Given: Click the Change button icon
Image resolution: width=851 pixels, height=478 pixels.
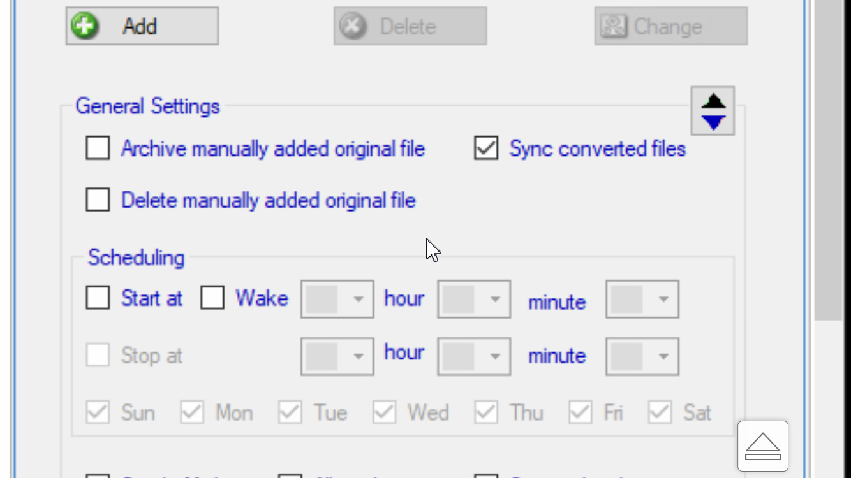Looking at the screenshot, I should pos(614,26).
